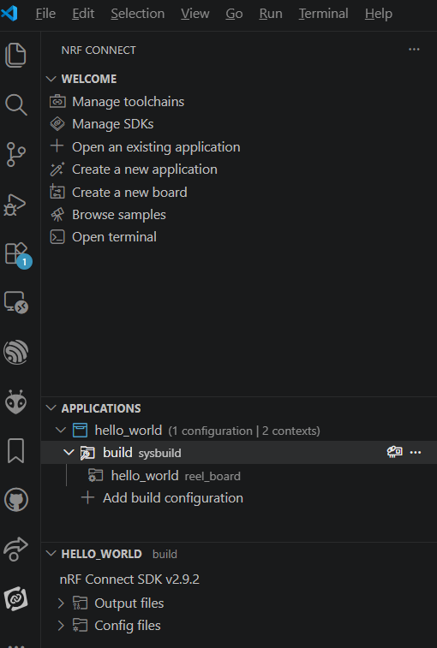Click nRF Connect SDK v2.9.2 text
The width and height of the screenshot is (437, 648).
[x=129, y=579]
